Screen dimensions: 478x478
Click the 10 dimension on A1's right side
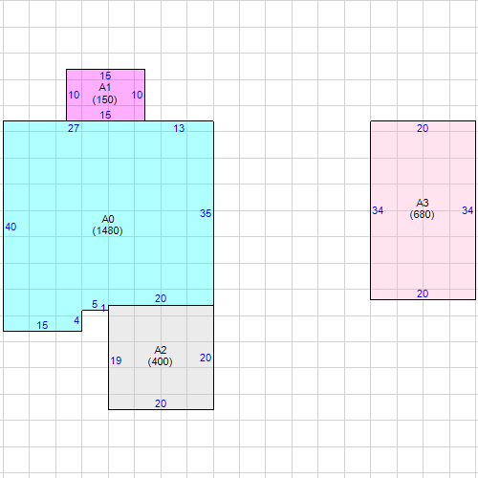[137, 95]
